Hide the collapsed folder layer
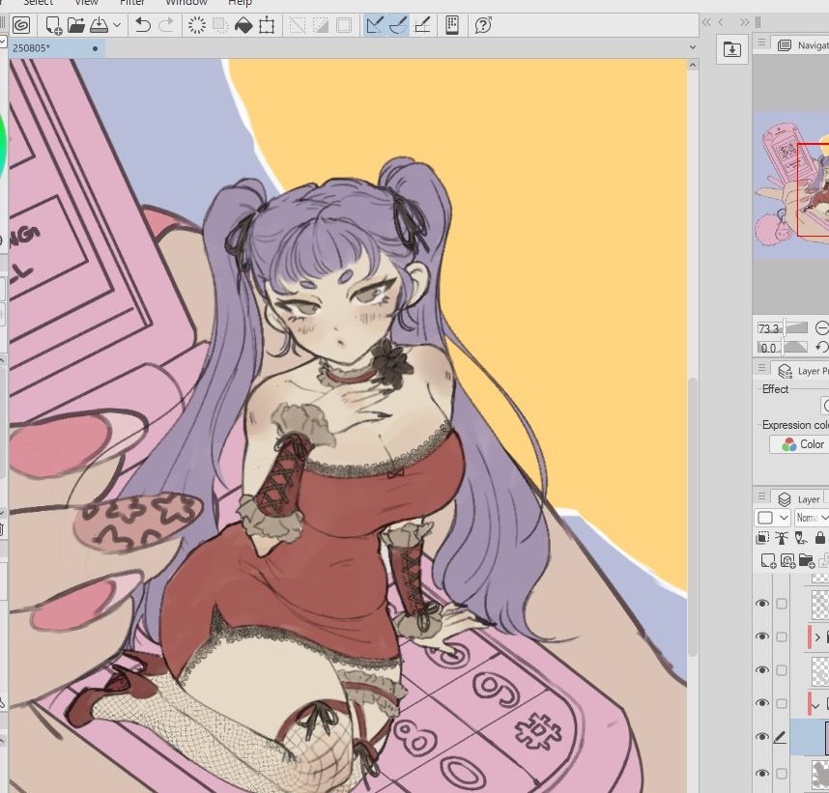Image resolution: width=829 pixels, height=793 pixels. point(762,637)
